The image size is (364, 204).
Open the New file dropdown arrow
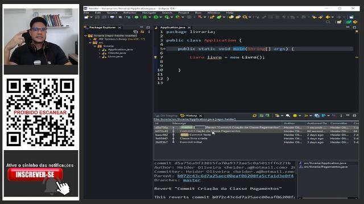(92, 17)
